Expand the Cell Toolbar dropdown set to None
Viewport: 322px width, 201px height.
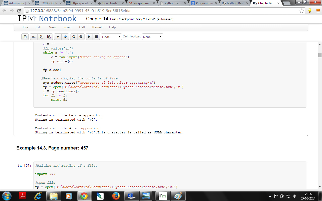152,37
